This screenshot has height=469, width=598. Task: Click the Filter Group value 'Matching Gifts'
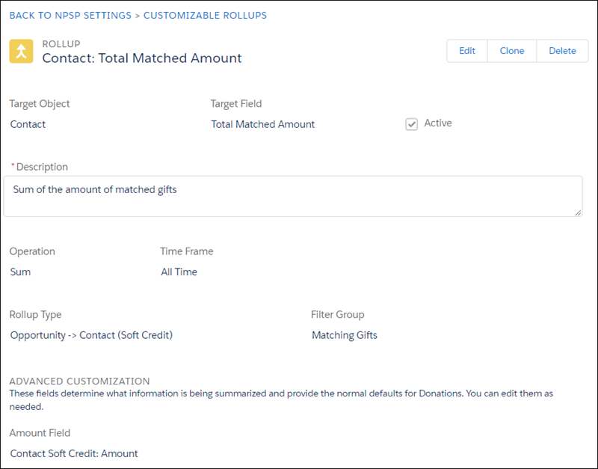pos(345,335)
